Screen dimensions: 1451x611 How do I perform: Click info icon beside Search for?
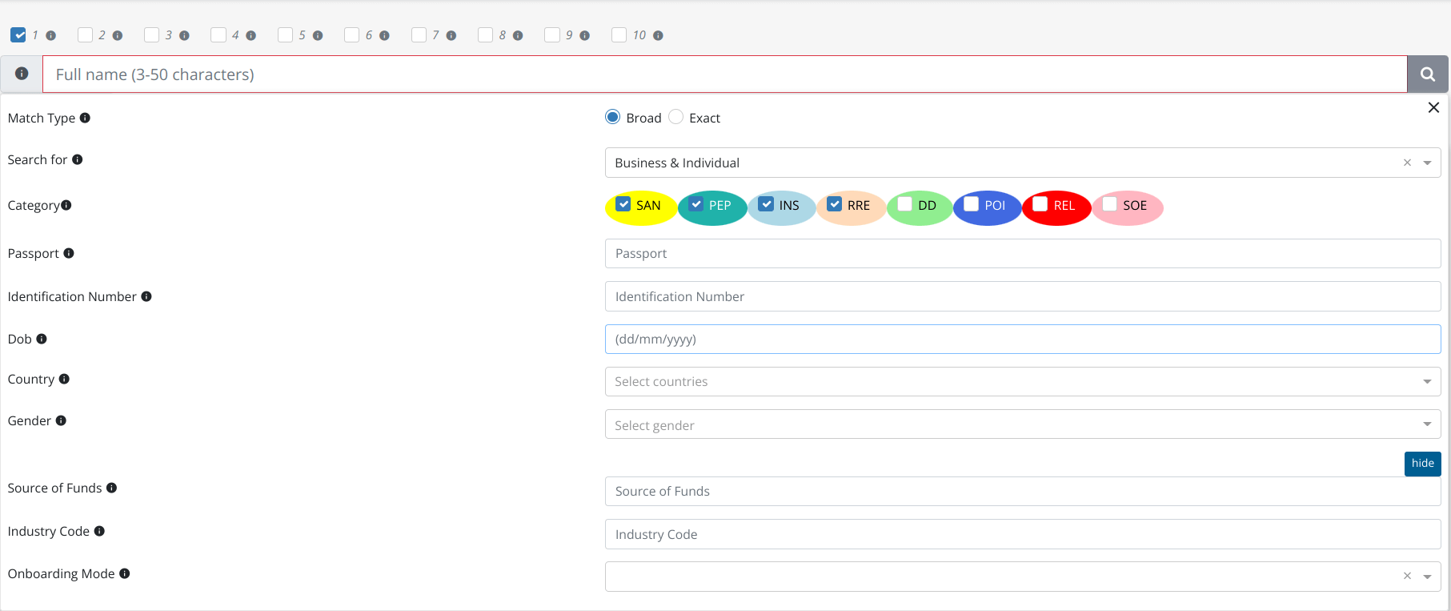78,159
